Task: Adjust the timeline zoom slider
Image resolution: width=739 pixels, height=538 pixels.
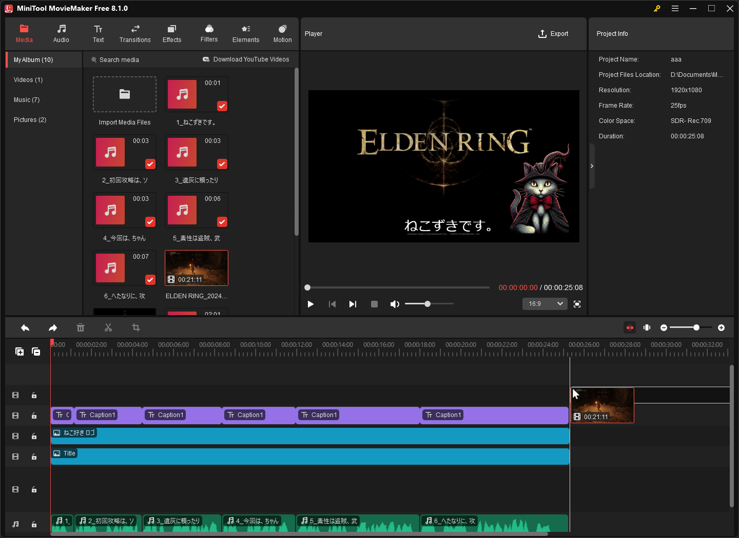Action: pyautogui.click(x=691, y=327)
